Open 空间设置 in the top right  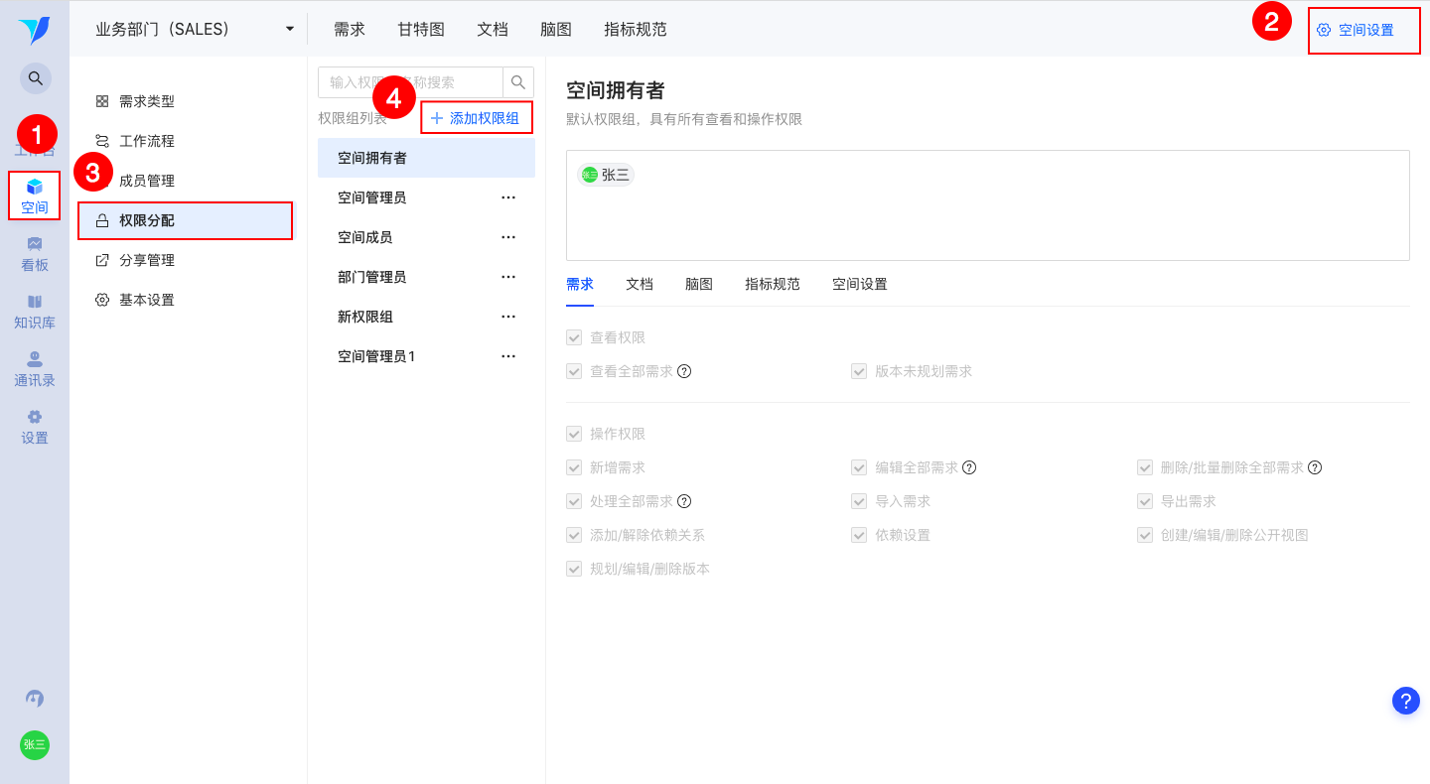[x=1357, y=30]
